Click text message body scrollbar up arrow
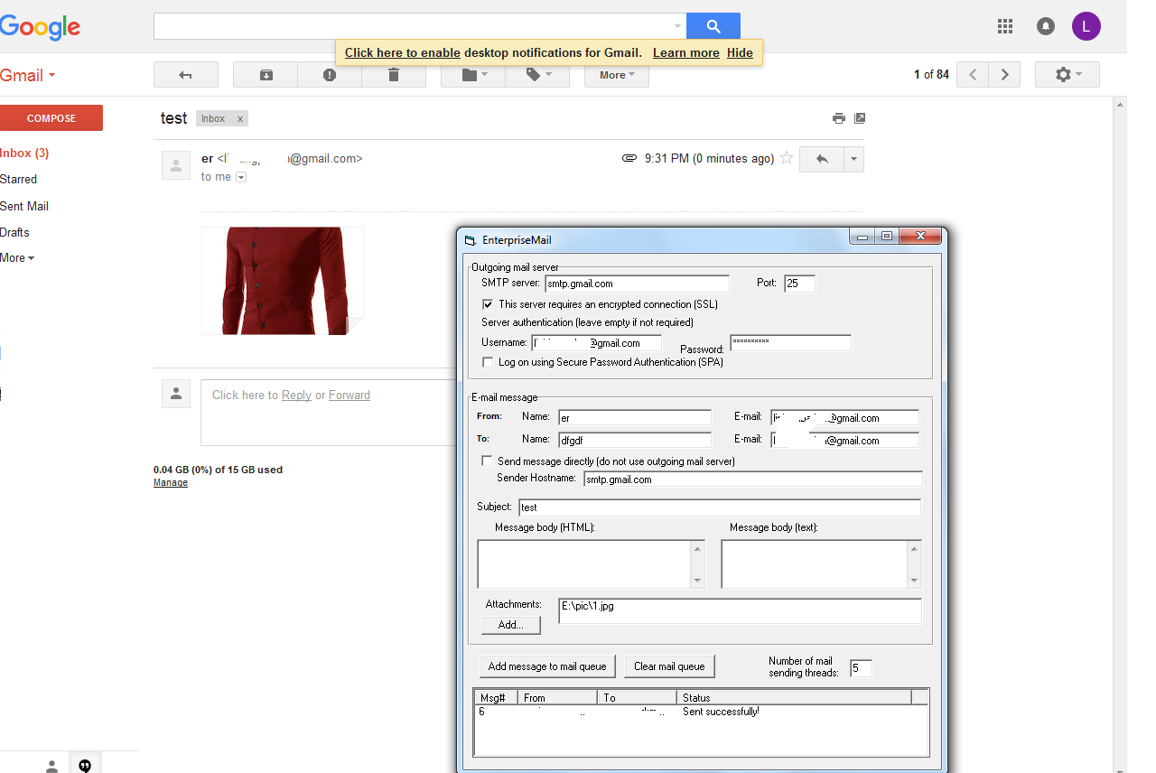This screenshot has width=1156, height=773. pyautogui.click(x=915, y=548)
